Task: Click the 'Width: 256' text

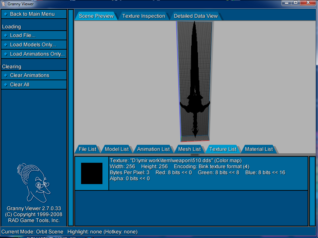Action: [122, 166]
